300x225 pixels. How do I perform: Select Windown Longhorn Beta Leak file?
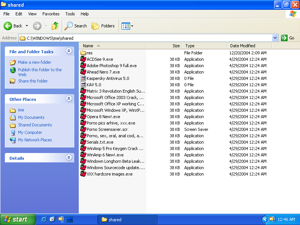pyautogui.click(x=115, y=161)
